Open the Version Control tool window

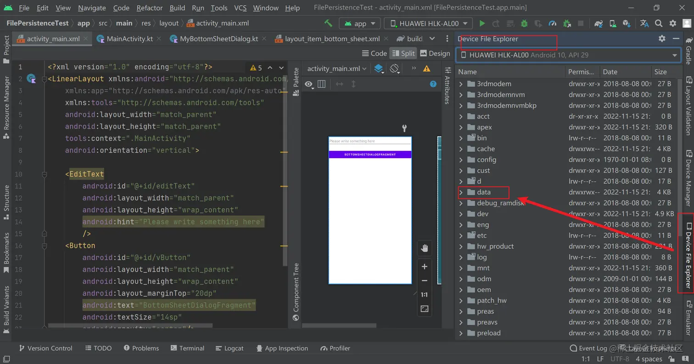click(45, 348)
